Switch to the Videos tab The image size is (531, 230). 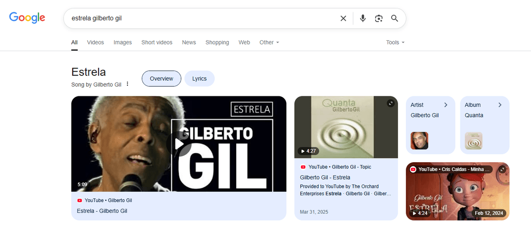coord(95,42)
